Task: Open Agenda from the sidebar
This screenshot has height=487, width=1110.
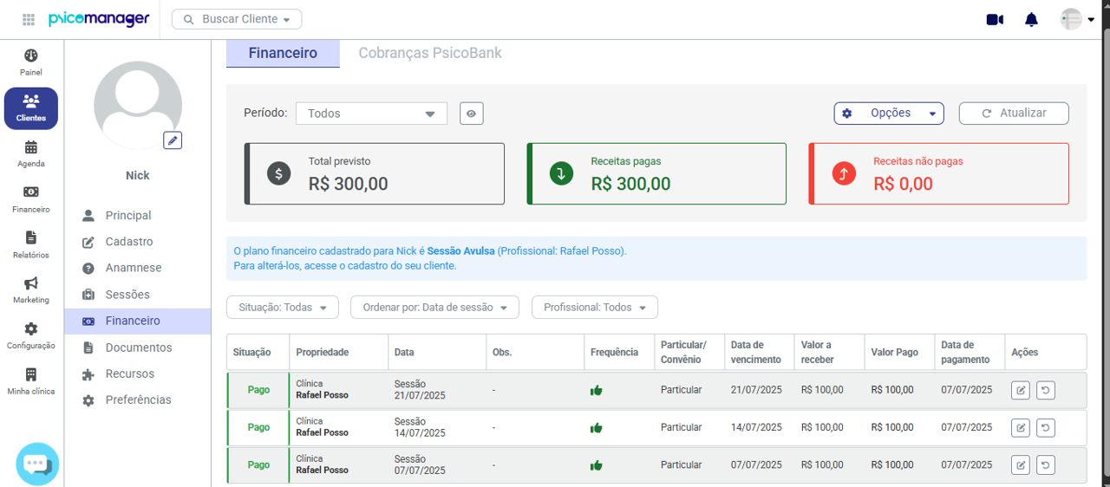Action: (31, 154)
